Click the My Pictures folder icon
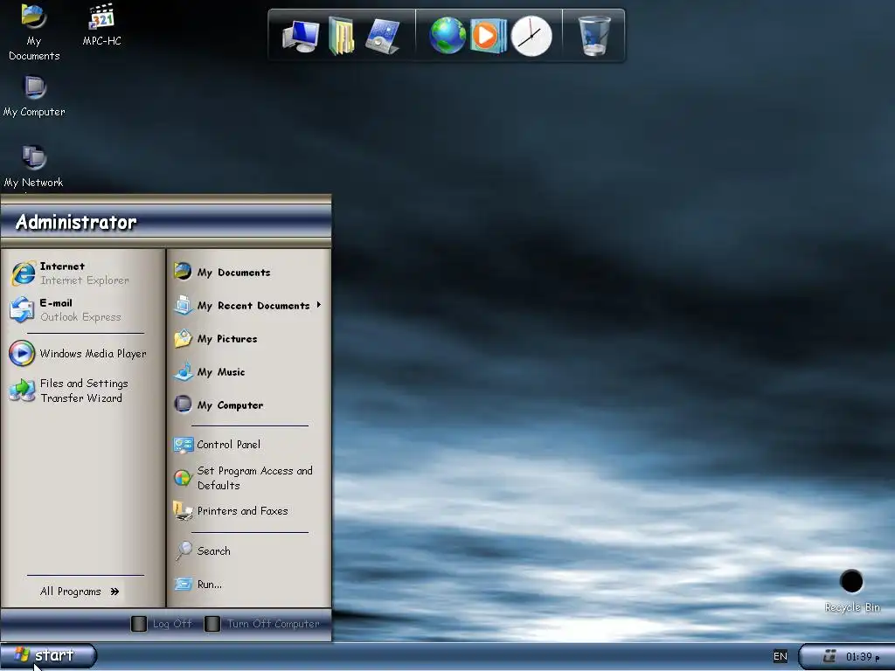 click(x=184, y=338)
